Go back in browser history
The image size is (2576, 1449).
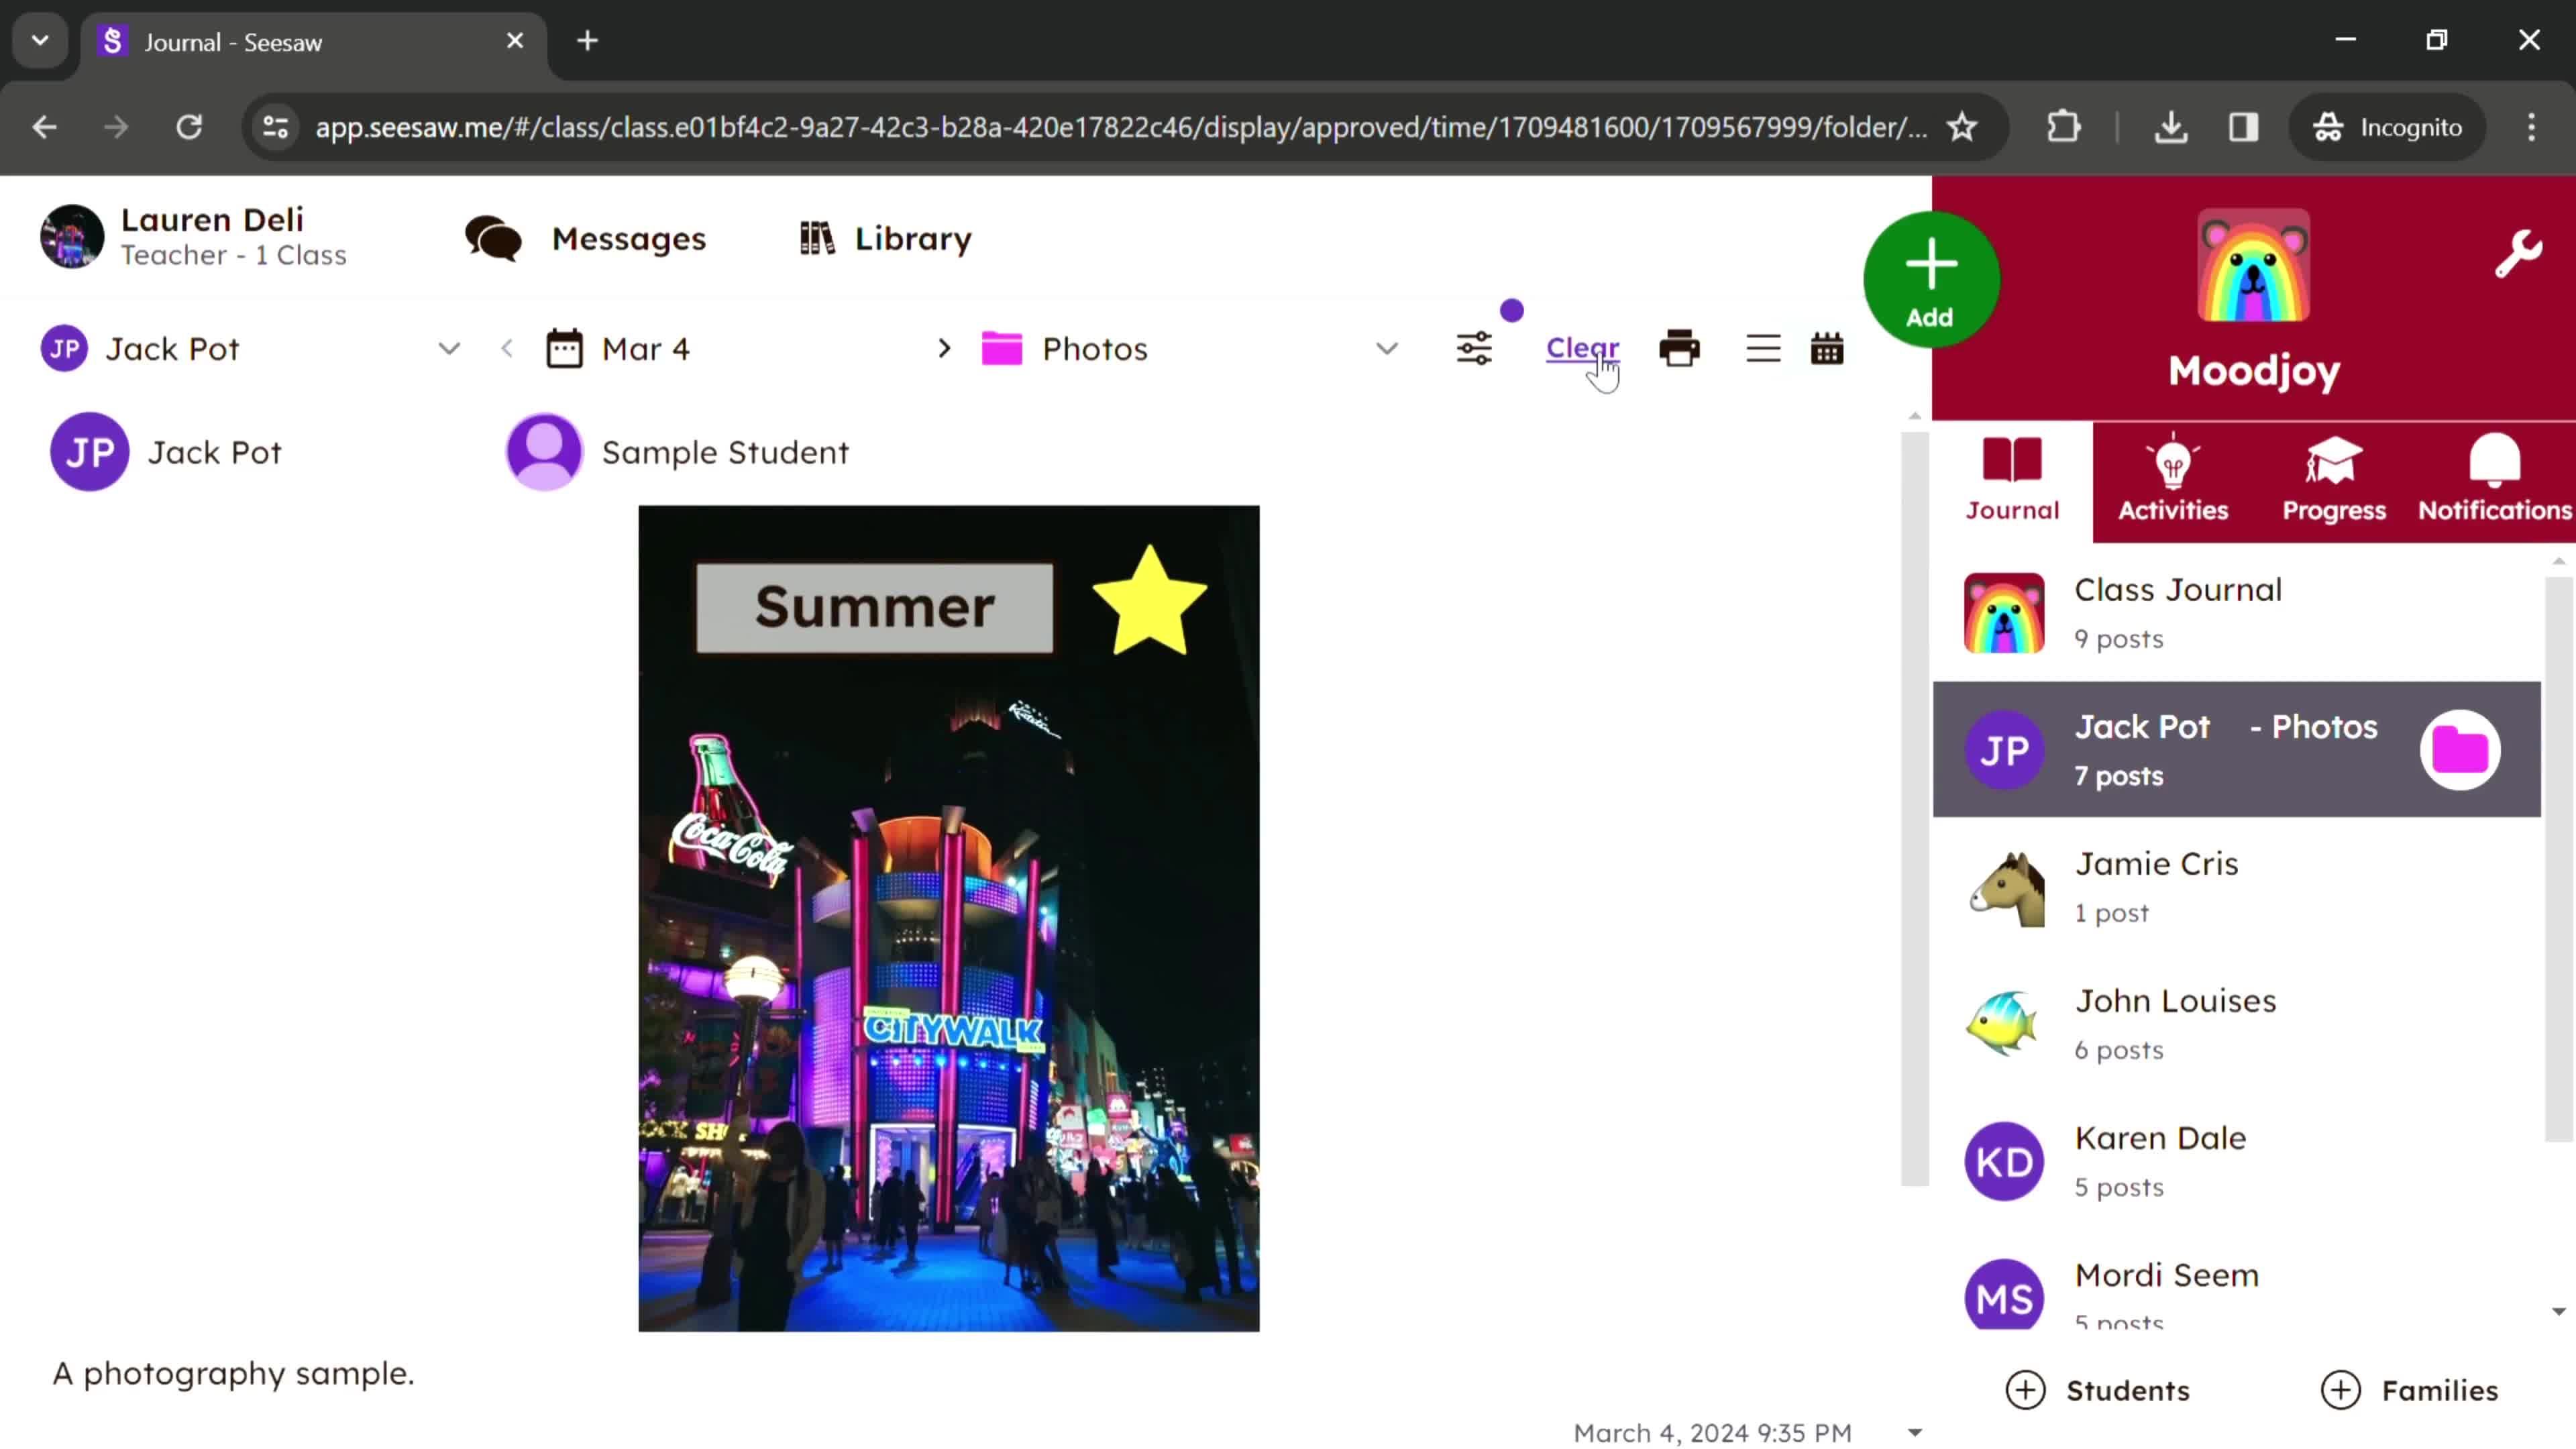pyautogui.click(x=45, y=127)
